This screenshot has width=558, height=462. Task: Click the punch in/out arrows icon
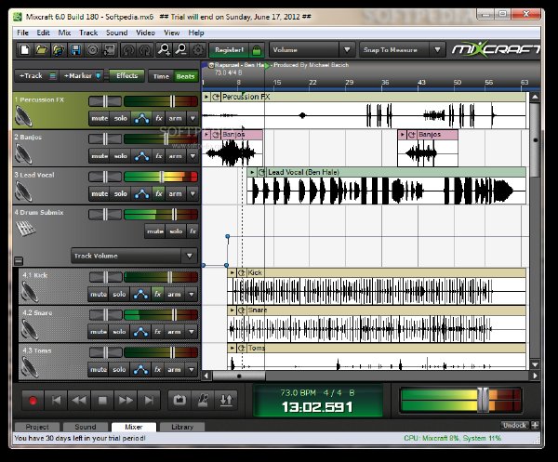(x=226, y=401)
